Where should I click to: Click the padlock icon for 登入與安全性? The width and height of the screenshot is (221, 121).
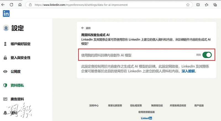tap(5, 58)
